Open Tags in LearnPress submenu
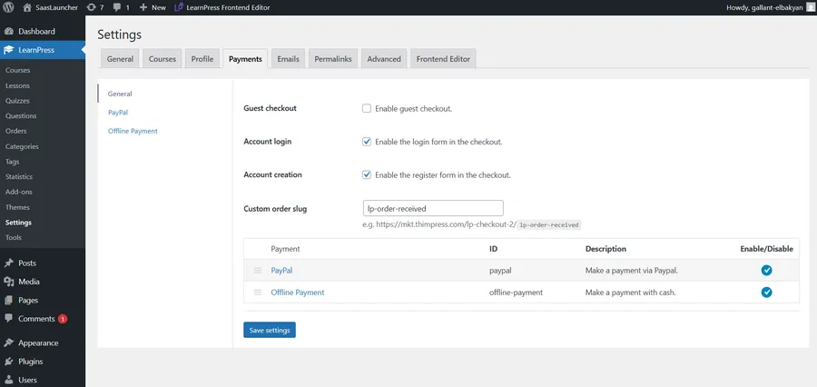 13,162
